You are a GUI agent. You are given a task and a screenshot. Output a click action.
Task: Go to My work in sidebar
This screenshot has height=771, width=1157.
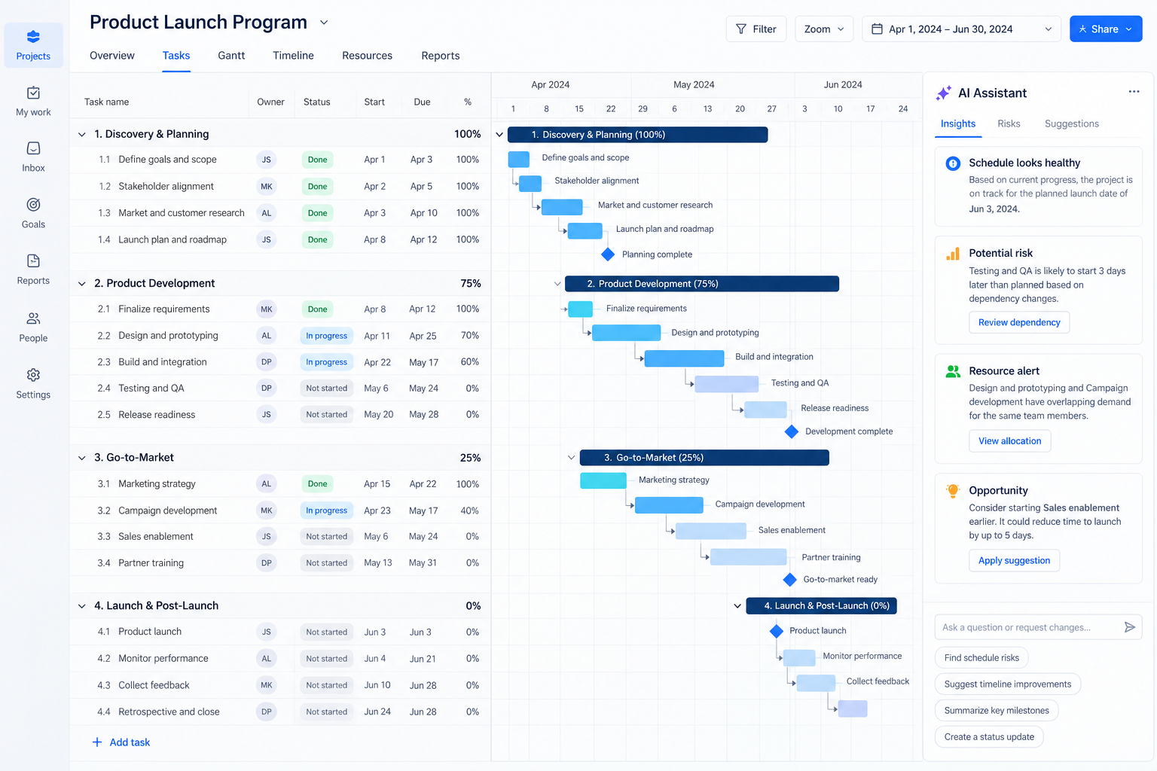pyautogui.click(x=33, y=101)
